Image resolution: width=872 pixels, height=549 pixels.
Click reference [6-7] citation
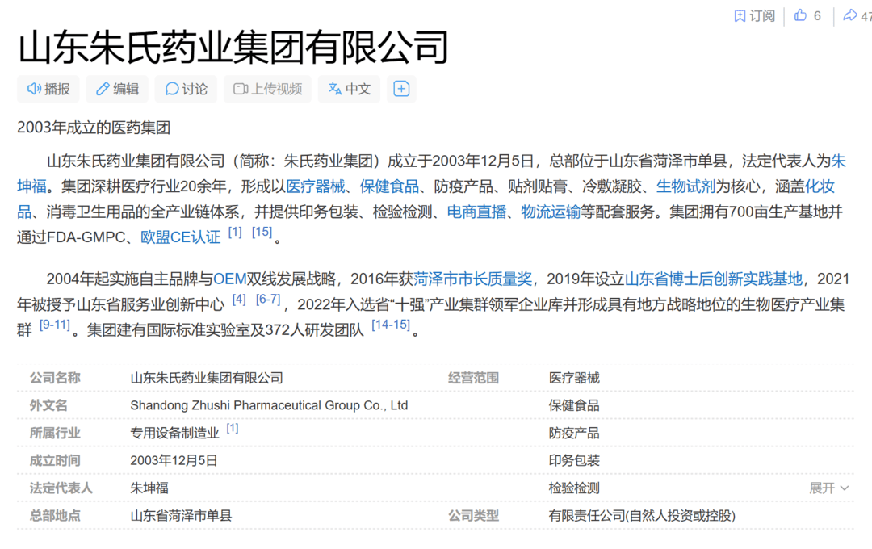tap(268, 300)
